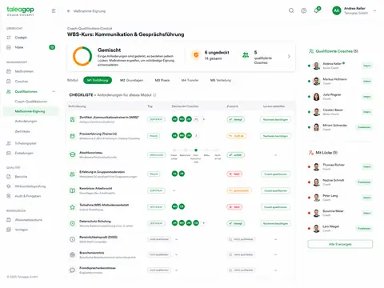
Task: Click the AK user avatar in the header
Action: (x=337, y=10)
